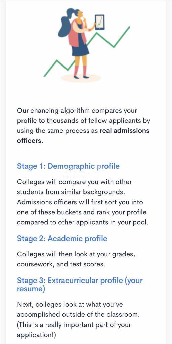Click the 'grades, coursework, and test scores' text
Image resolution: width=172 pixels, height=344 pixels.
coord(76,259)
